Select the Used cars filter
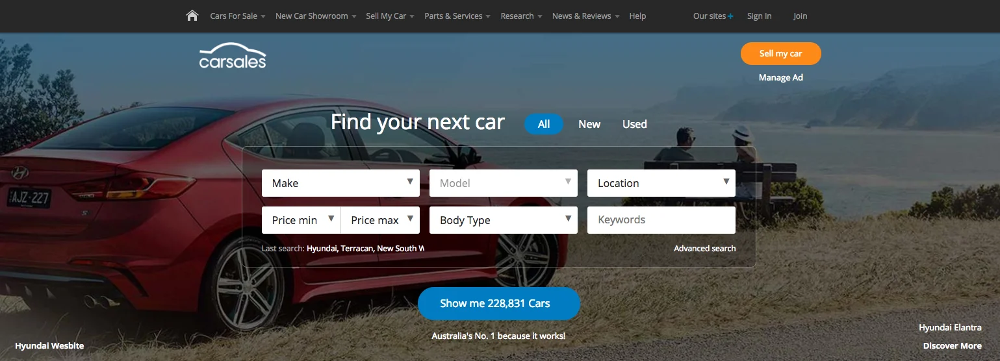Viewport: 1000px width, 361px height. (635, 124)
